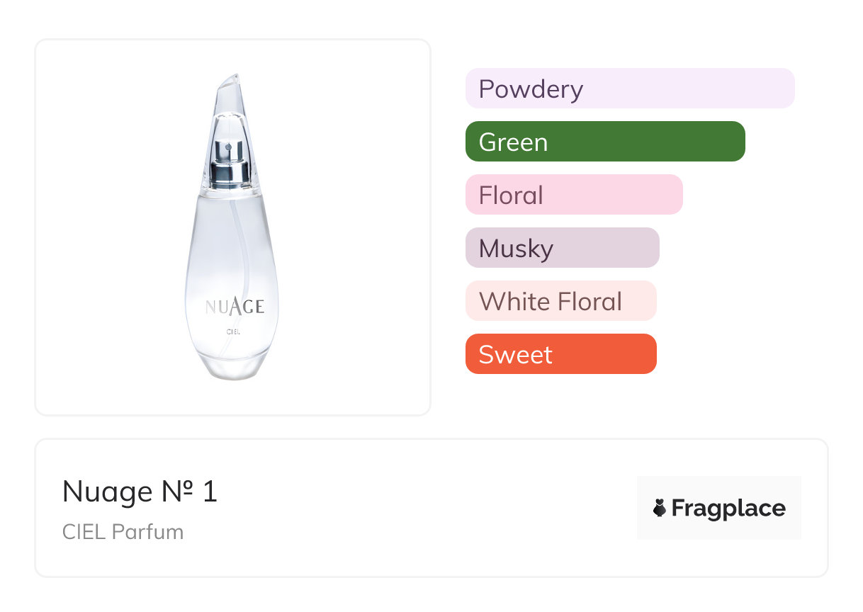Image resolution: width=863 pixels, height=612 pixels.
Task: Select the Green accord bar
Action: click(x=605, y=142)
